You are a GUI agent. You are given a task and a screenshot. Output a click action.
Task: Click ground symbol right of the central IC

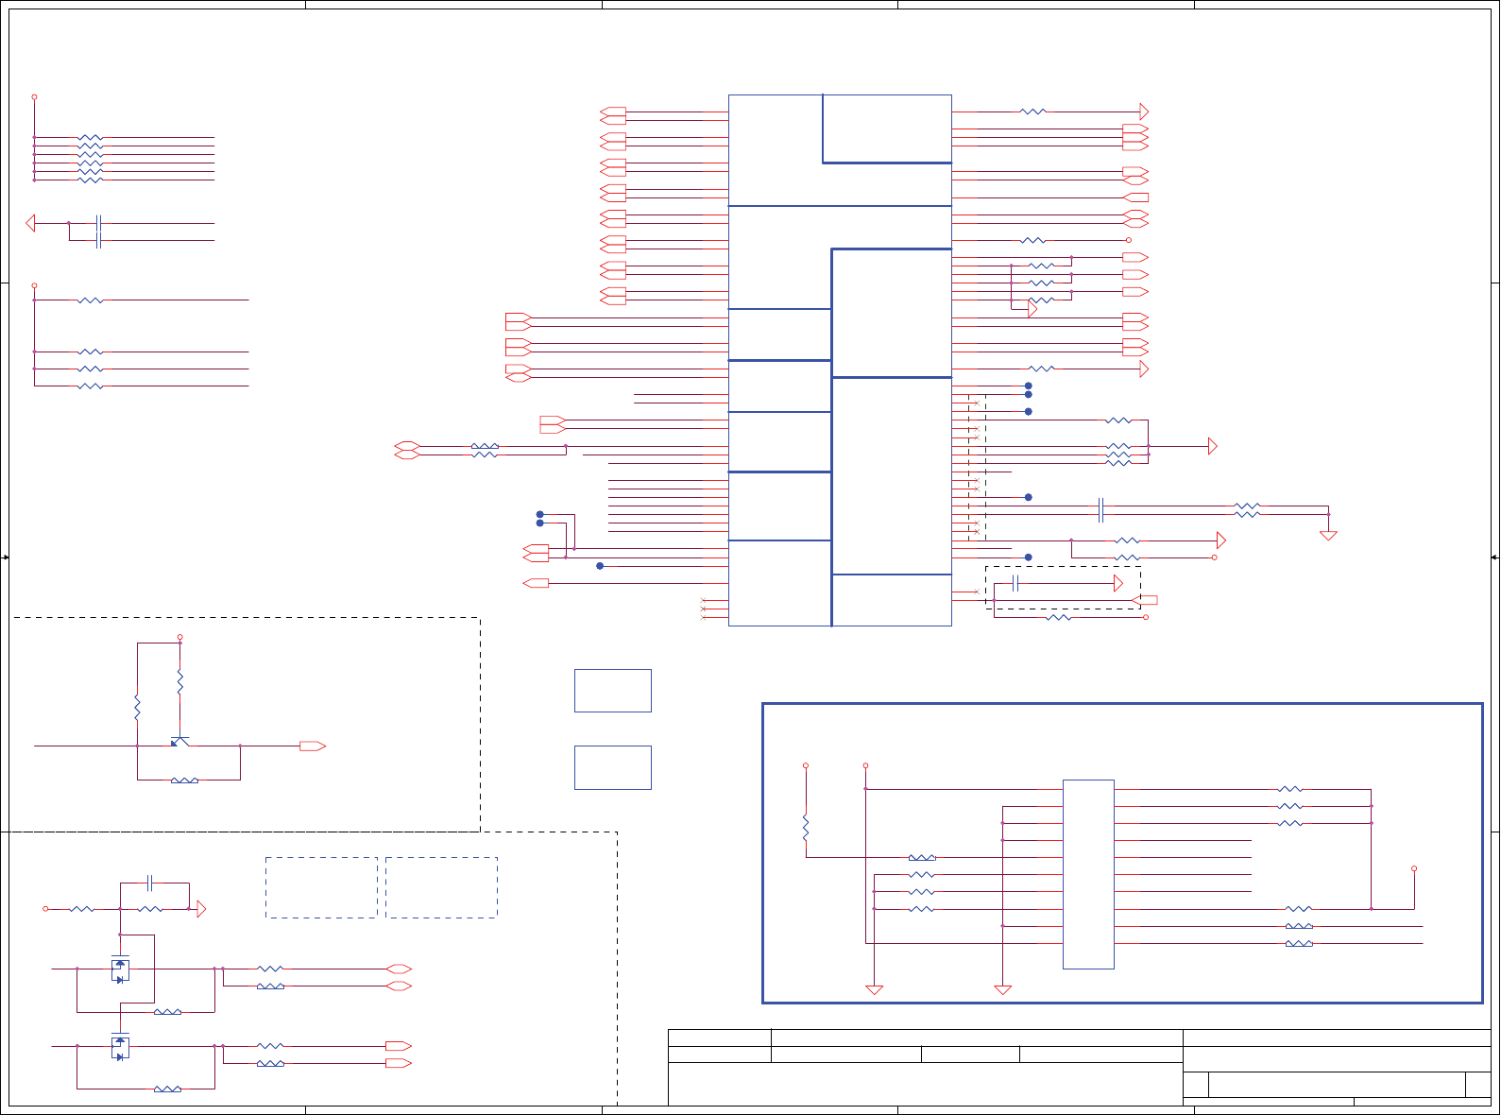click(x=1328, y=536)
